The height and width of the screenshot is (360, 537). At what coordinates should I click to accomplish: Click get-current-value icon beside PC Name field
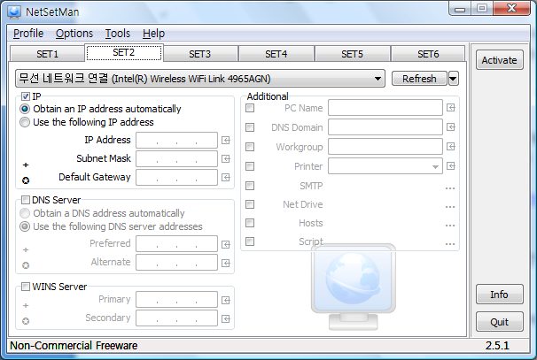(451, 108)
